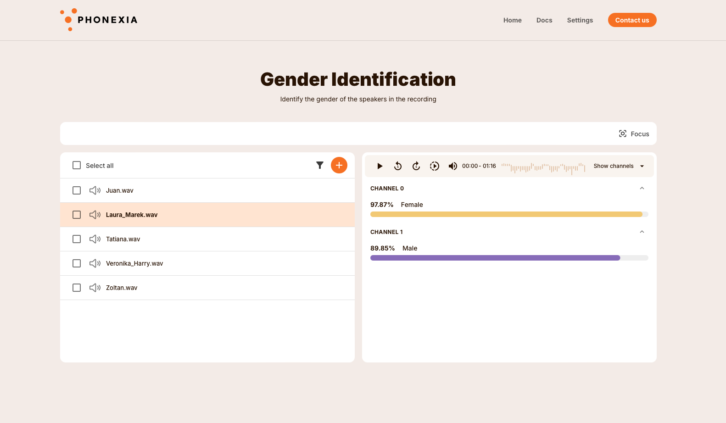Image resolution: width=726 pixels, height=423 pixels.
Task: Click the 97.87% Female result
Action: click(x=397, y=205)
